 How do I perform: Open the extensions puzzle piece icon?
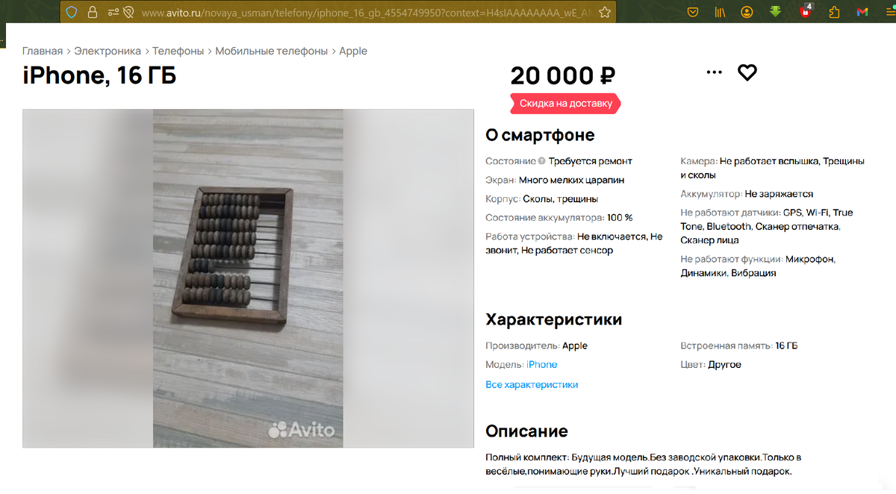(x=835, y=12)
